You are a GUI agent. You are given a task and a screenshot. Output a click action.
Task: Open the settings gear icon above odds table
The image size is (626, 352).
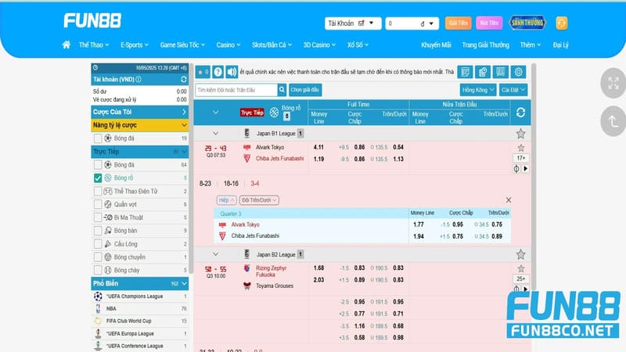[518, 72]
